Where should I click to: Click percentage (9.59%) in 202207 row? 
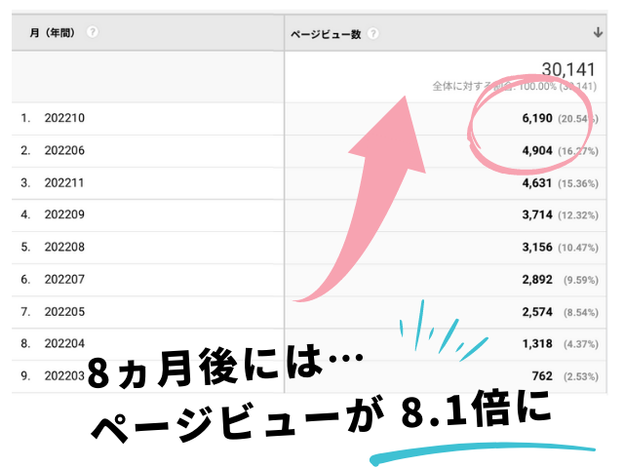[x=581, y=280]
